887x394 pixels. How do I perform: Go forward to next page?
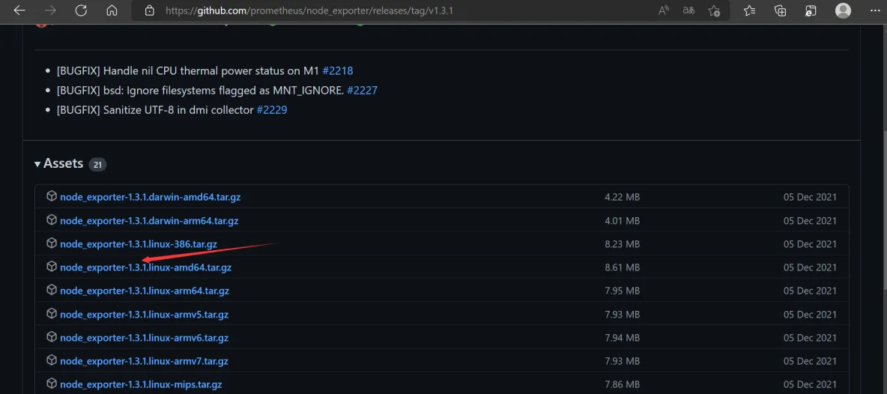[50, 10]
